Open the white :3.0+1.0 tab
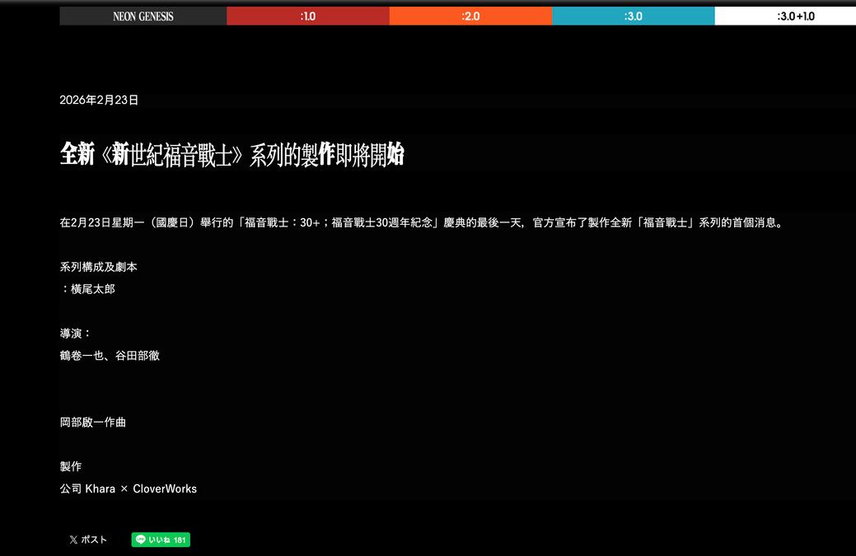The image size is (856, 556). point(785,16)
